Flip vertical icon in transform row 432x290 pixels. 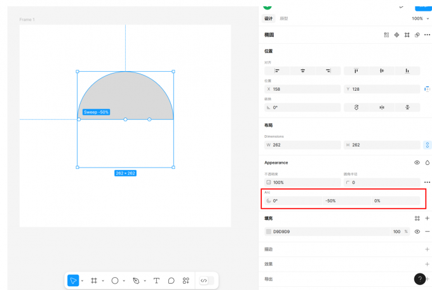[407, 107]
